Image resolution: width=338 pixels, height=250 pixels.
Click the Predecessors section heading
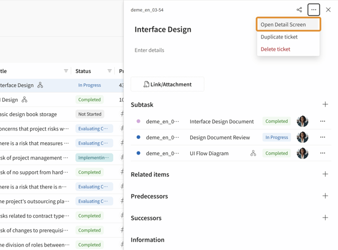point(149,196)
